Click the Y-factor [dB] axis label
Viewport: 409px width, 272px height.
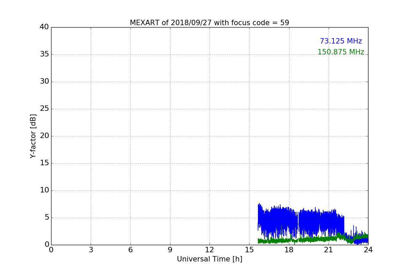point(33,136)
